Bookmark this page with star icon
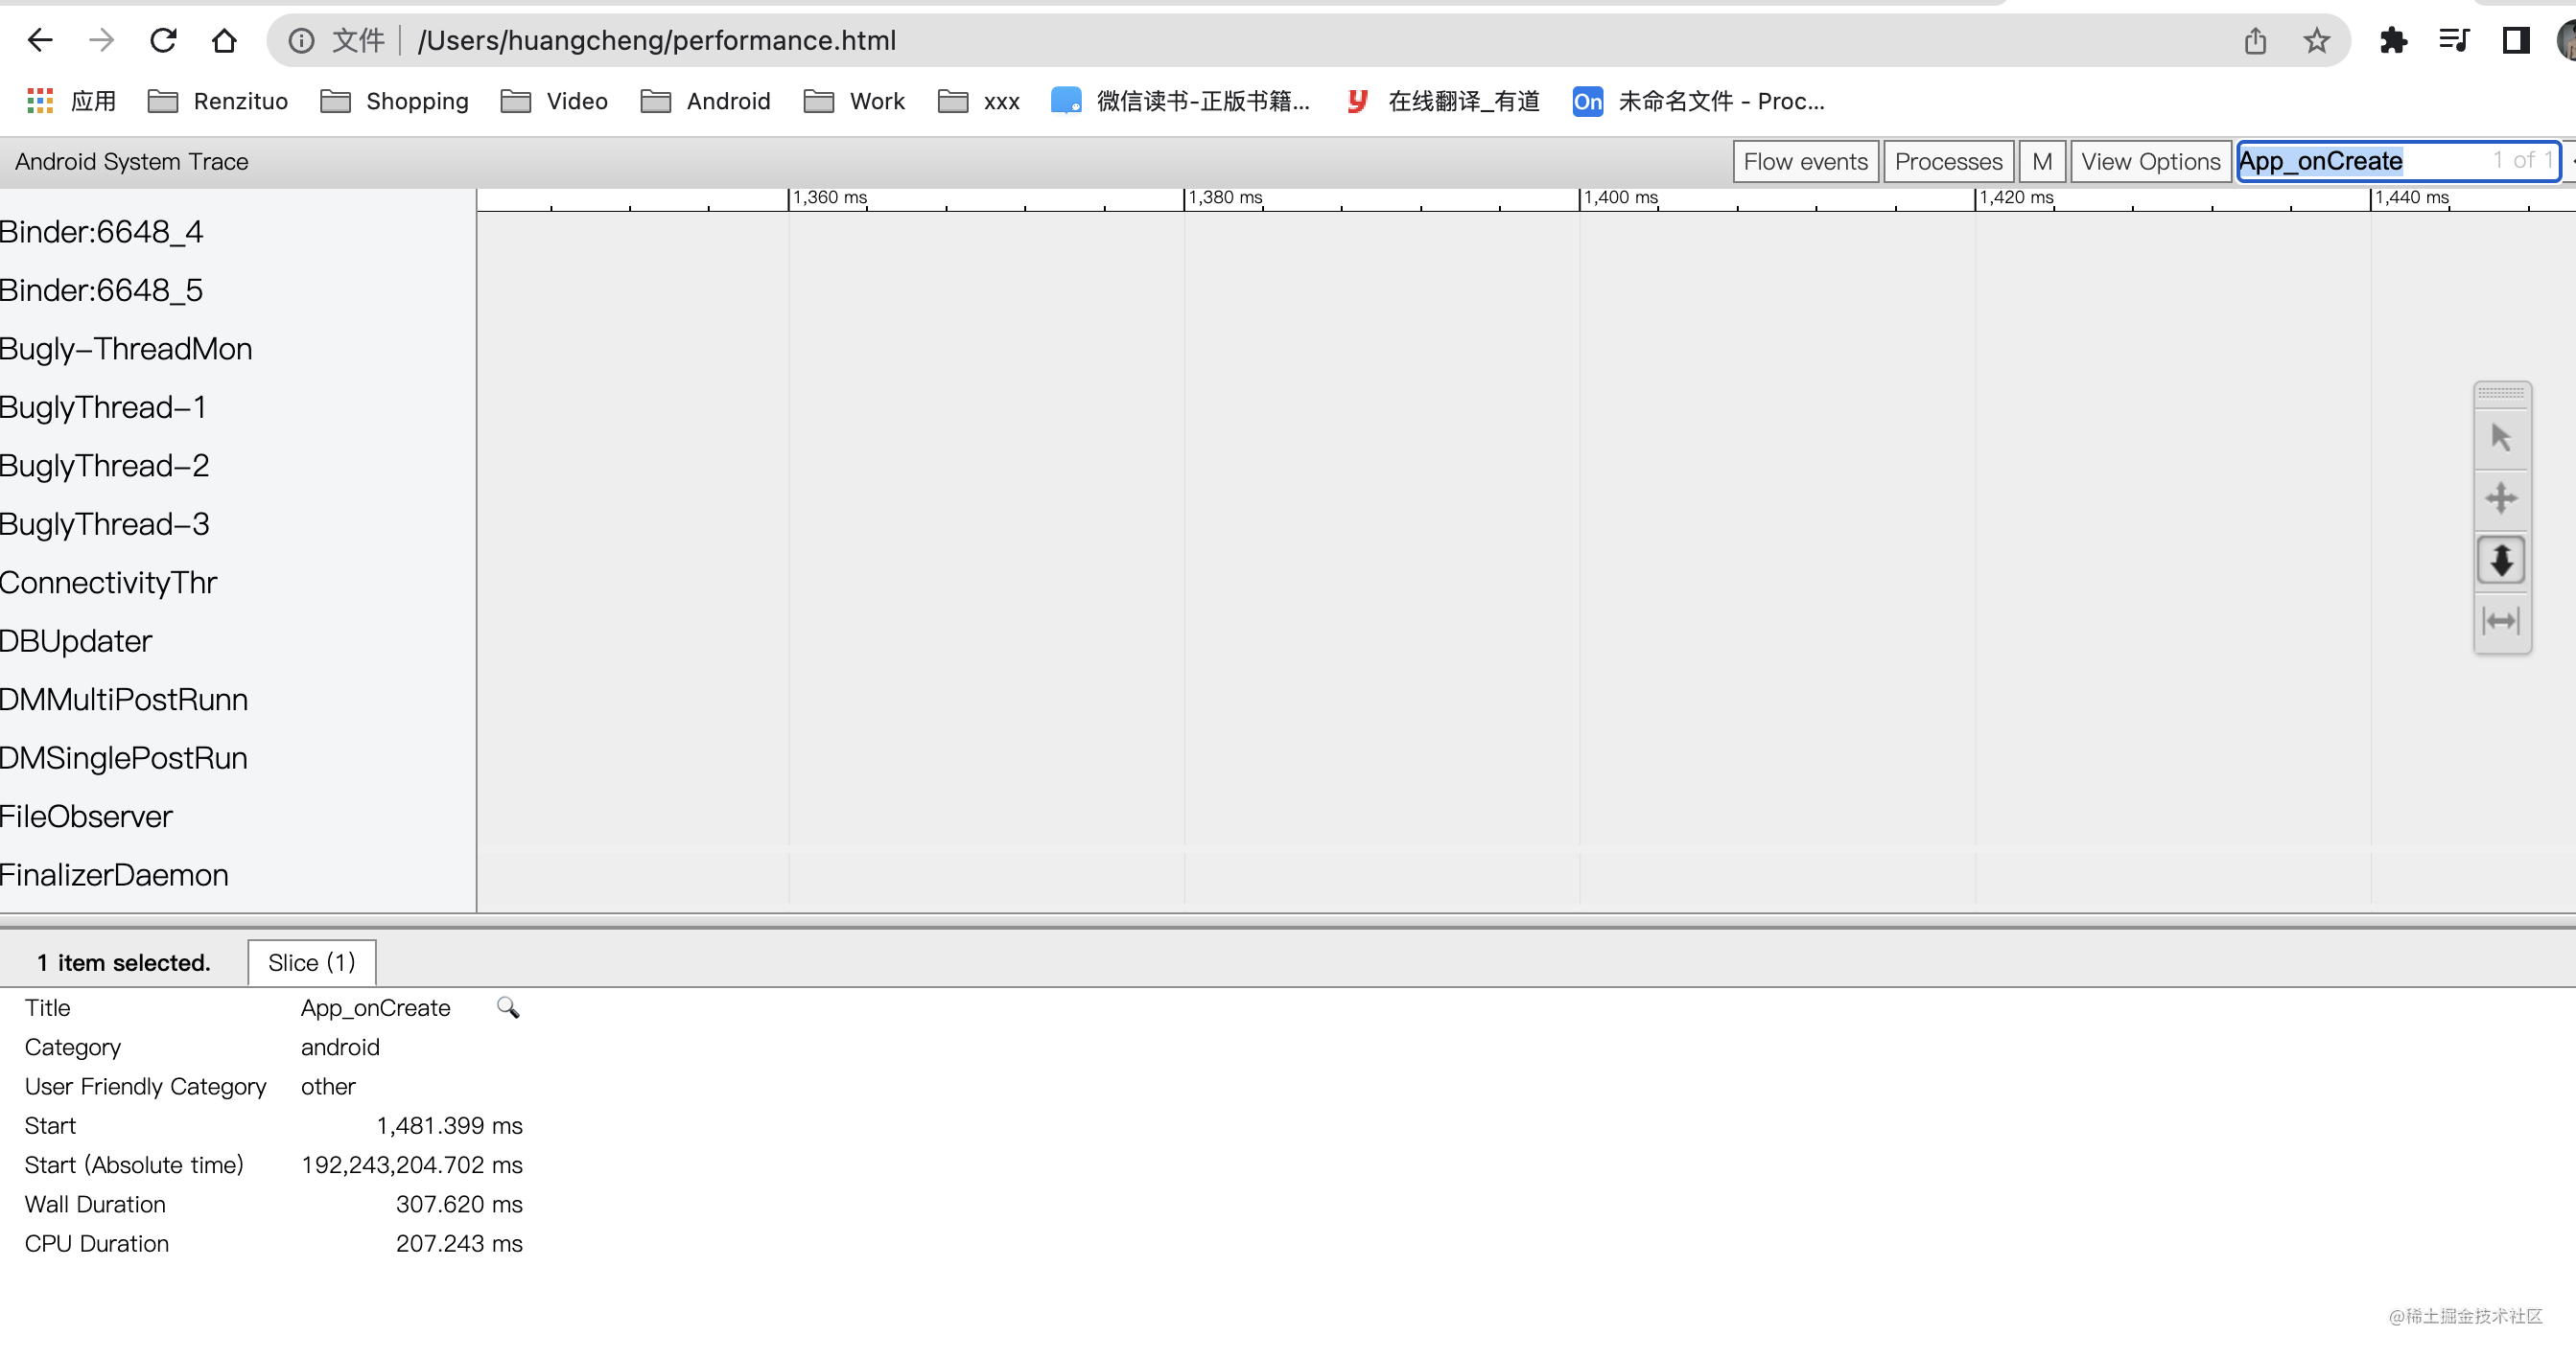This screenshot has width=2576, height=1359. (2316, 41)
